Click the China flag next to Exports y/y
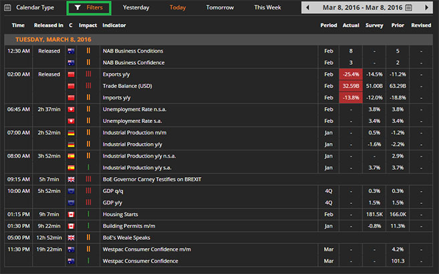Screen dimensions: 439x274 tap(71, 74)
